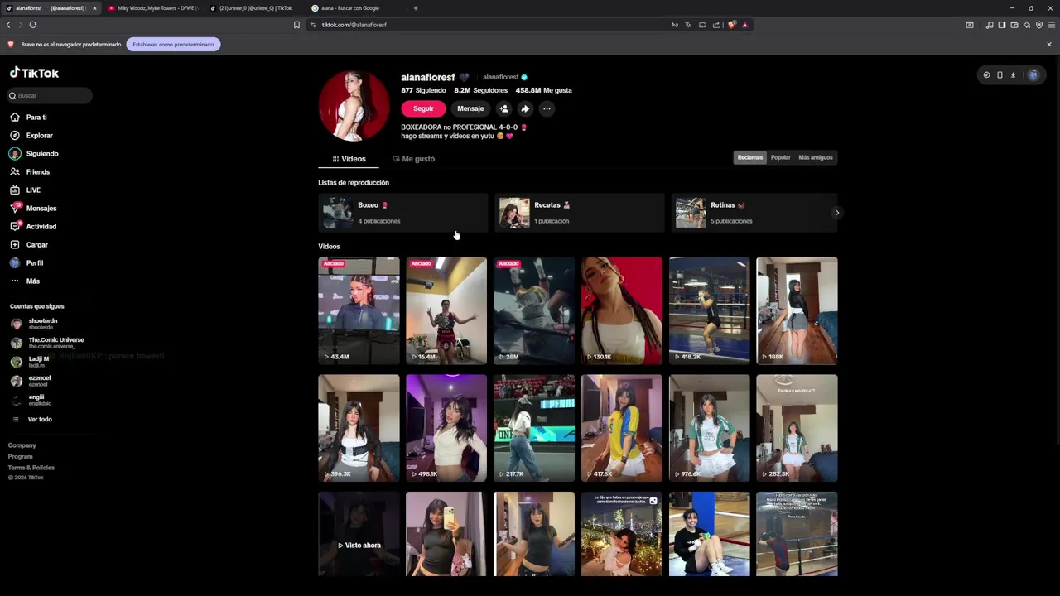Open Explorar in the sidebar
This screenshot has height=596, width=1060.
(31, 136)
